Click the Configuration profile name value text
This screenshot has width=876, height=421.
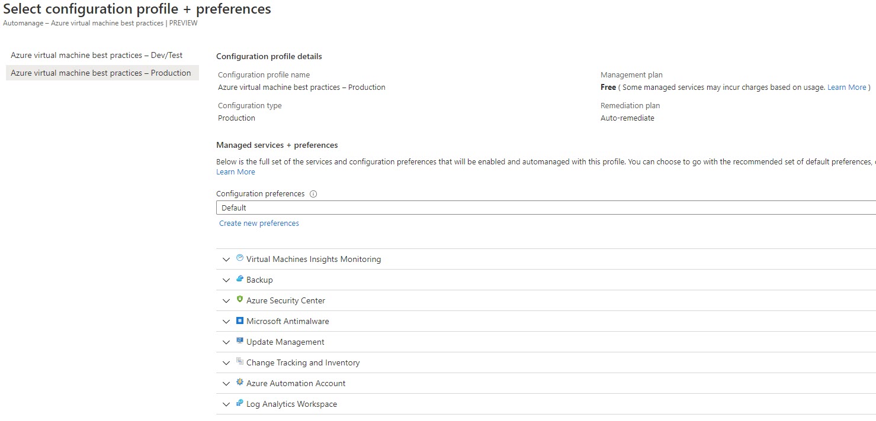301,88
